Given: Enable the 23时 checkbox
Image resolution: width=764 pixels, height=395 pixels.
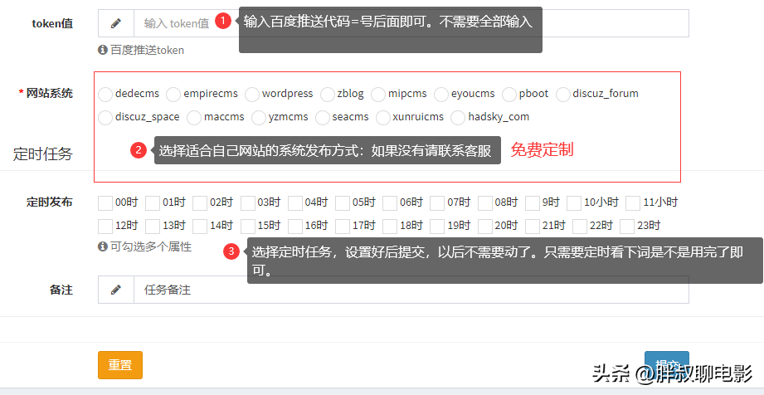Looking at the screenshot, I should click(627, 227).
